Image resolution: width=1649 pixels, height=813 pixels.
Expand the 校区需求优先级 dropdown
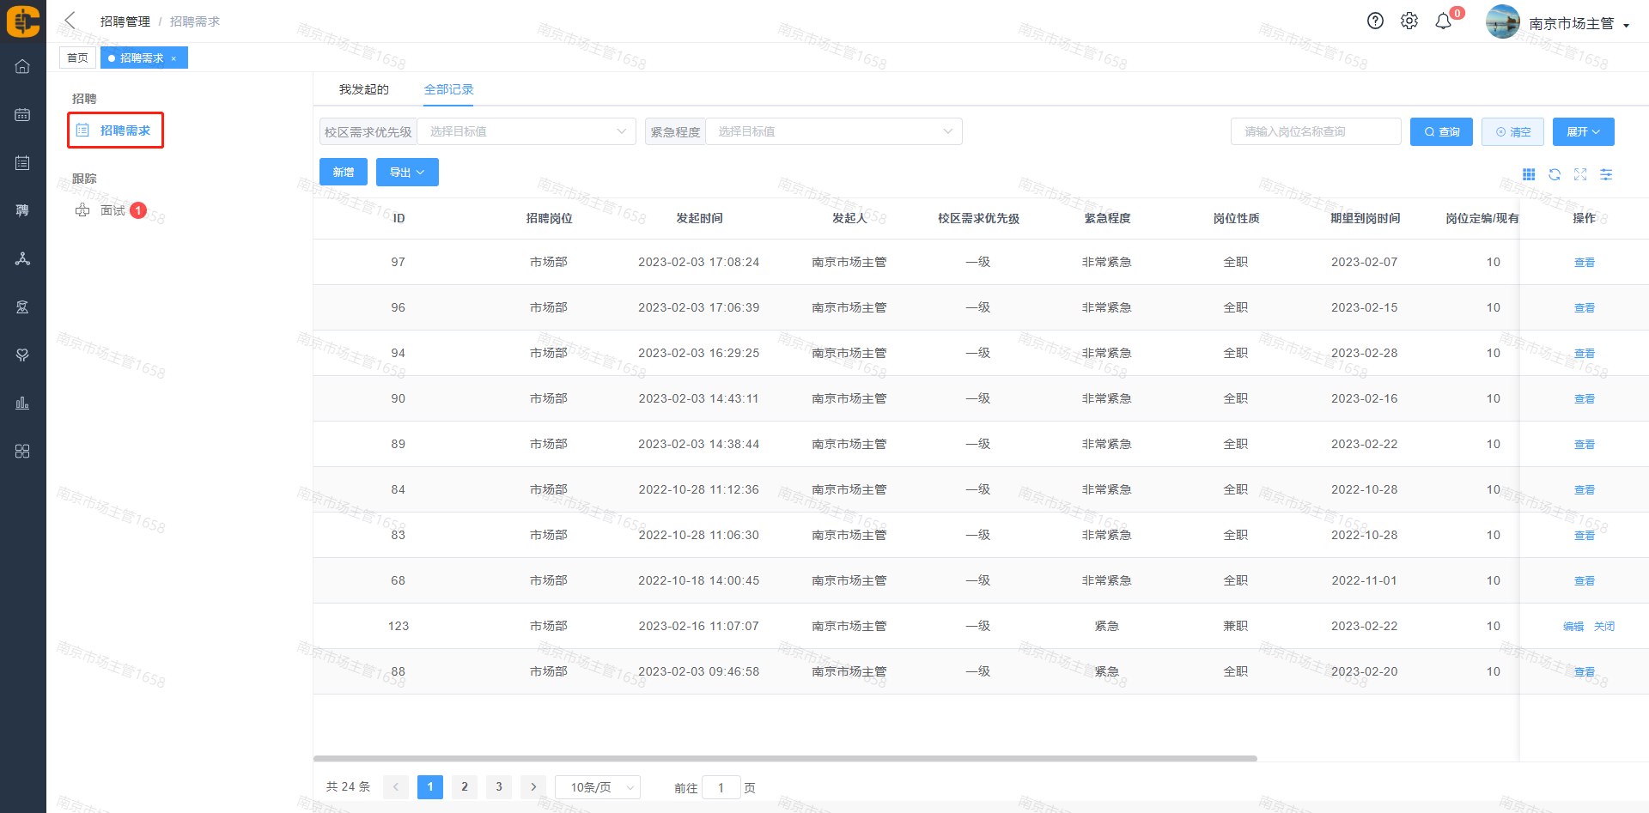point(526,132)
